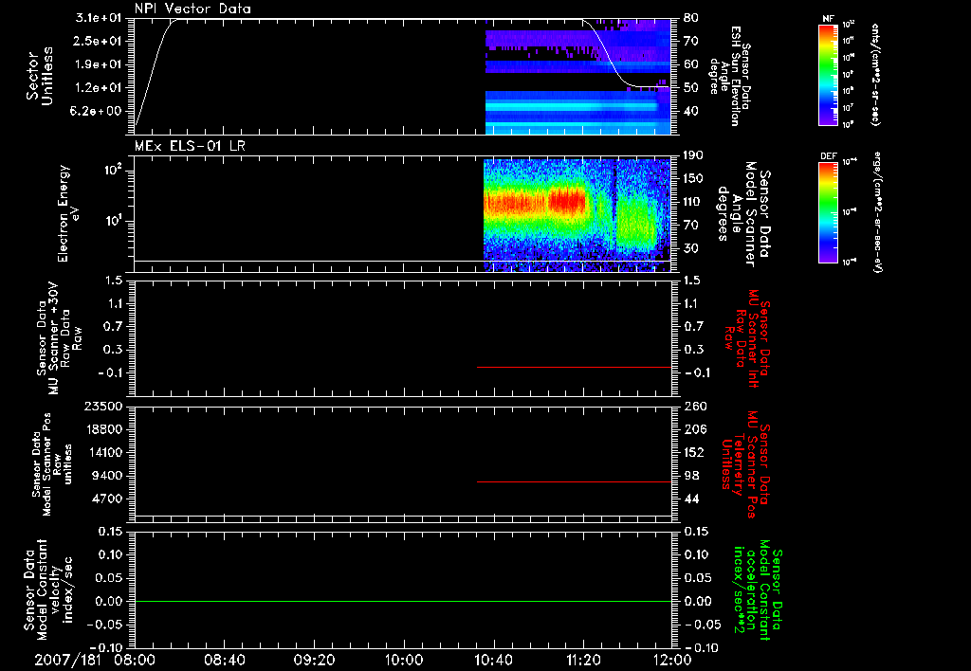Click the red line in MU Scanner +30V panel
Image resolution: width=971 pixels, height=671 pixels.
click(574, 367)
